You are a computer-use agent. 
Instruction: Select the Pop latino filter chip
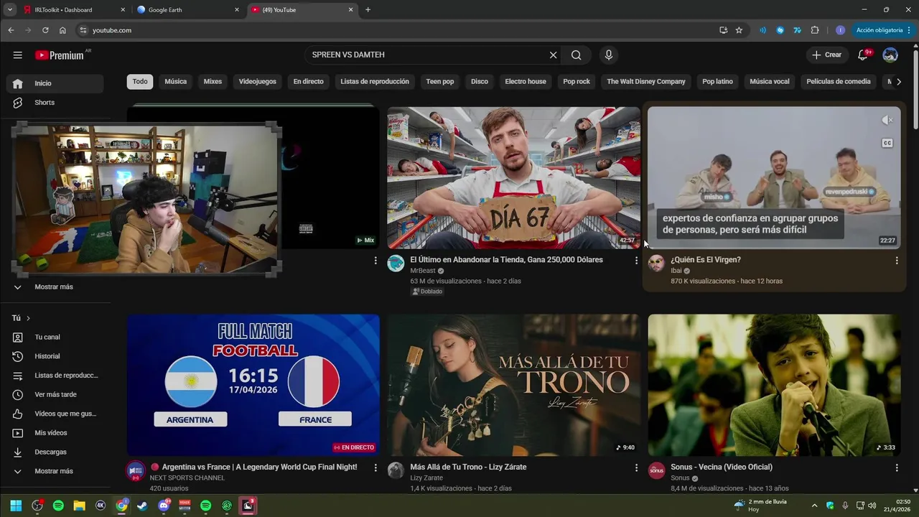pyautogui.click(x=717, y=82)
